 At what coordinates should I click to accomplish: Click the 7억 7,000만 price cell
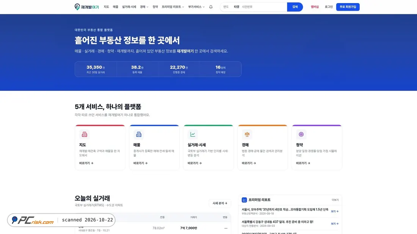point(188,228)
